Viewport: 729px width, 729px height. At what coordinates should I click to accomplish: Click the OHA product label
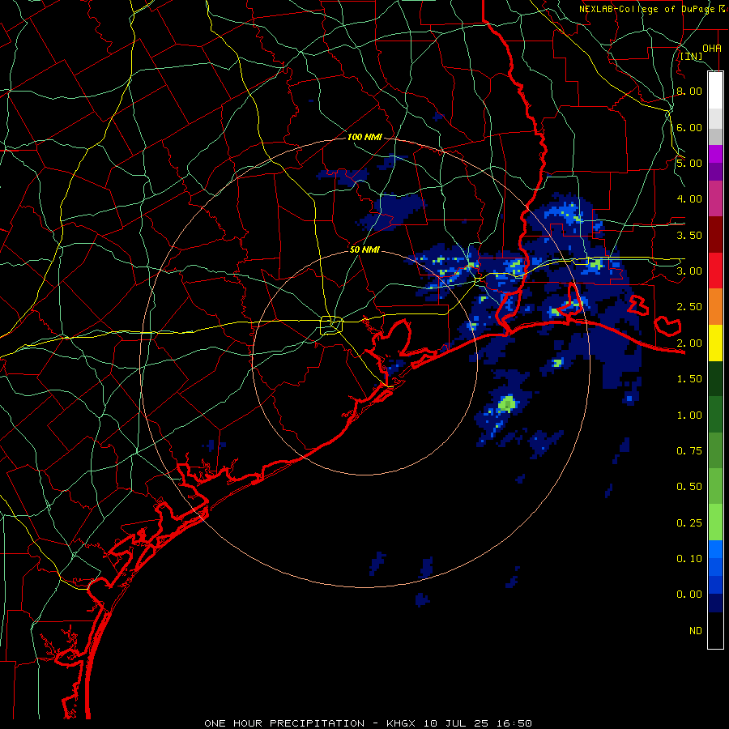click(712, 49)
